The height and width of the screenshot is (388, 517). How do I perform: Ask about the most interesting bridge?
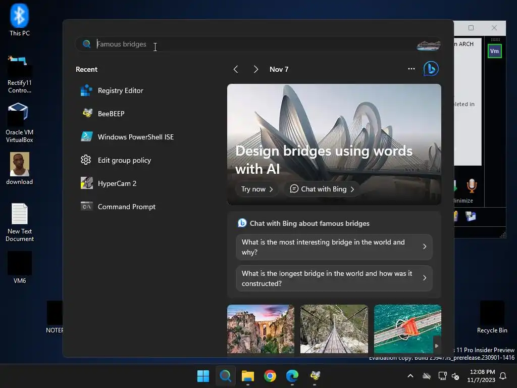point(334,247)
